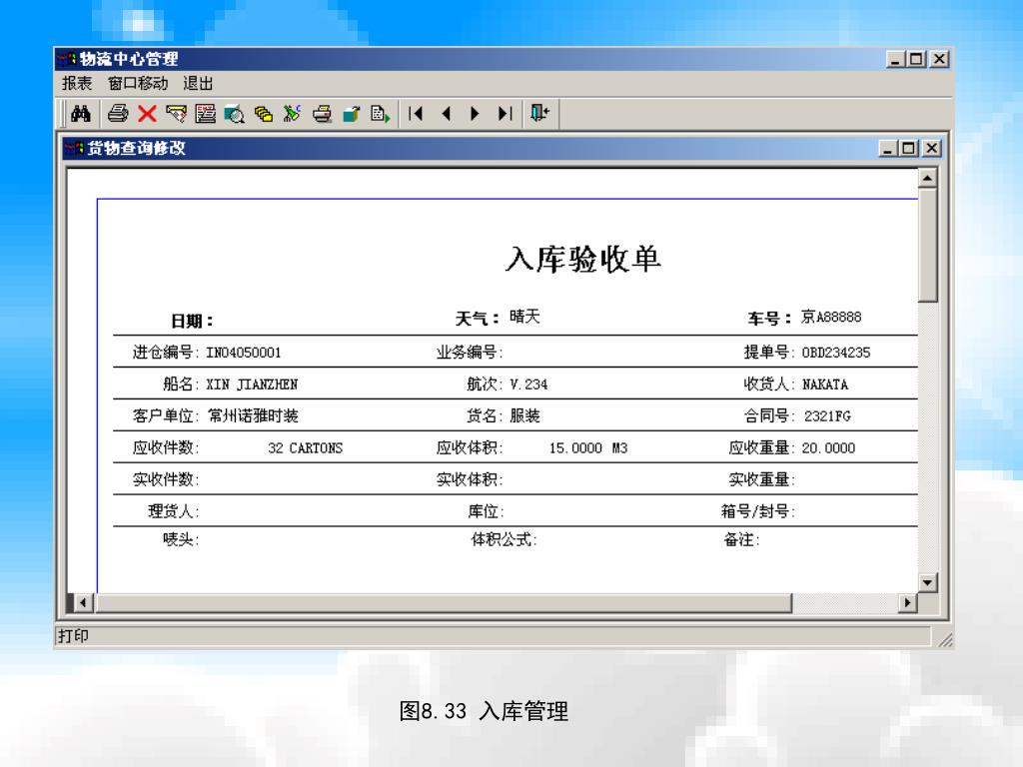
Task: Click the document with green arrow icon
Action: pyautogui.click(x=381, y=114)
